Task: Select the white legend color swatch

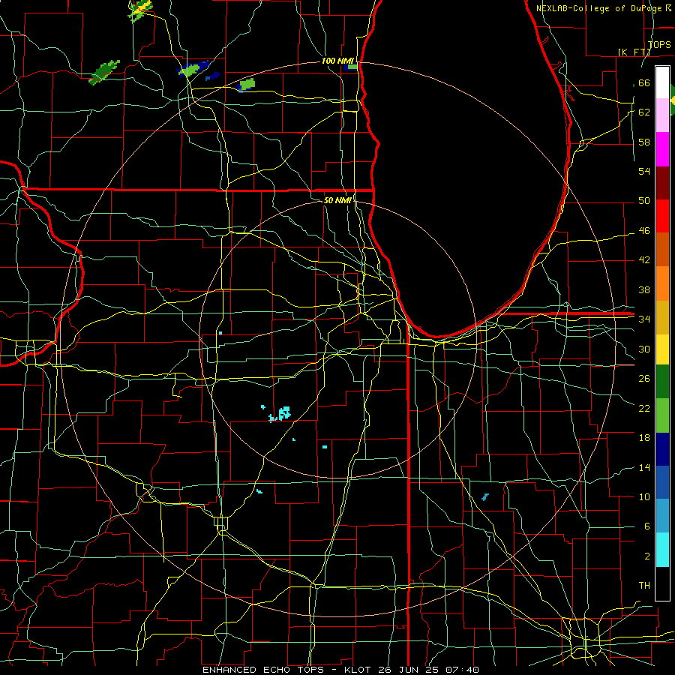Action: [x=662, y=82]
